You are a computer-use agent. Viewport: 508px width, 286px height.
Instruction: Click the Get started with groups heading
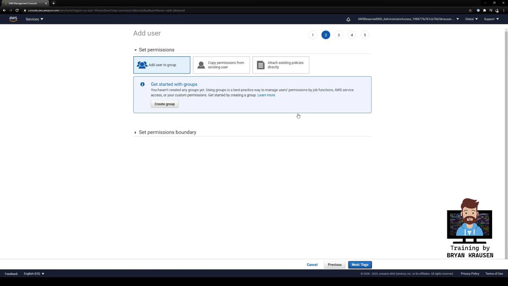174,84
